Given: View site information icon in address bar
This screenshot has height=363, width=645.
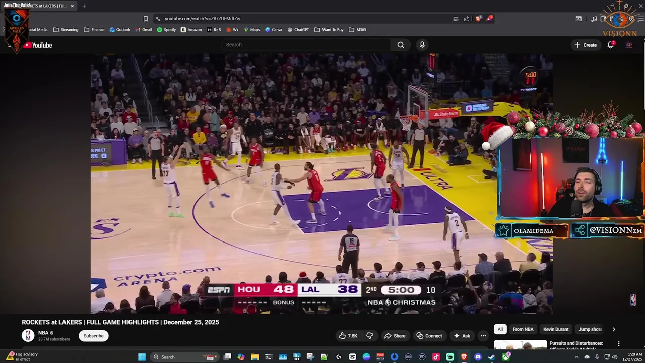Looking at the screenshot, I should 158,19.
